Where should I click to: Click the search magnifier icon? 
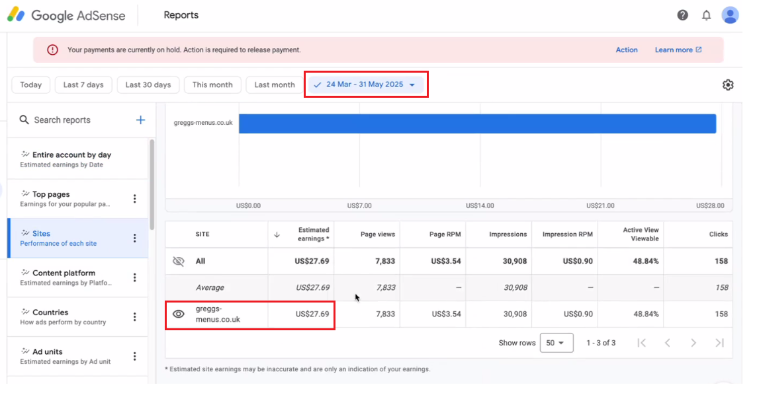pyautogui.click(x=24, y=120)
